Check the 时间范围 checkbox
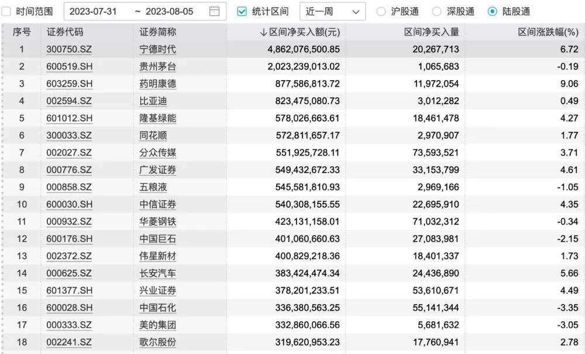This screenshot has width=585, height=354. [6, 12]
